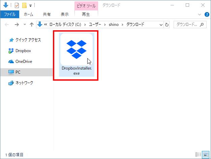Click the 1 個の項目 status text
This screenshot has width=211, height=159.
click(x=14, y=155)
